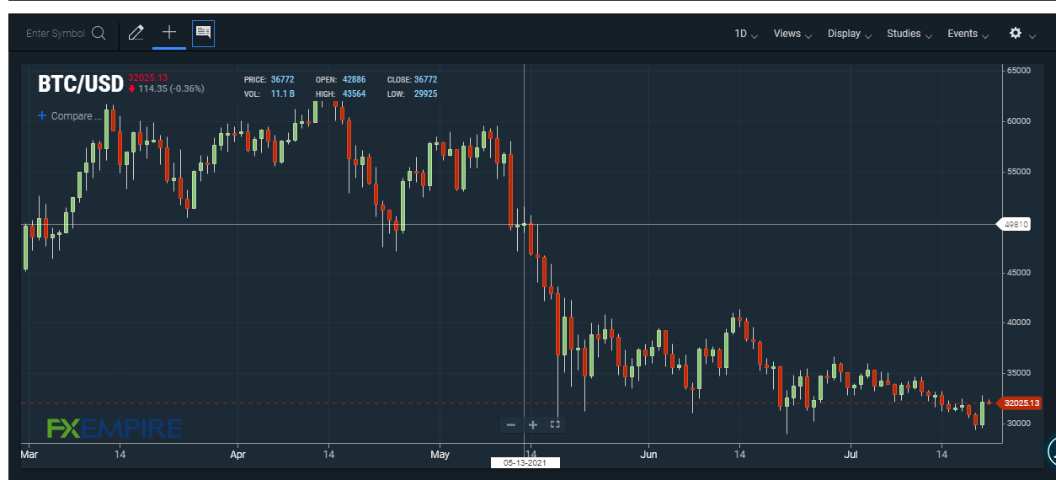Zoom out with the chart minus button
The image size is (1056, 480).
(510, 424)
